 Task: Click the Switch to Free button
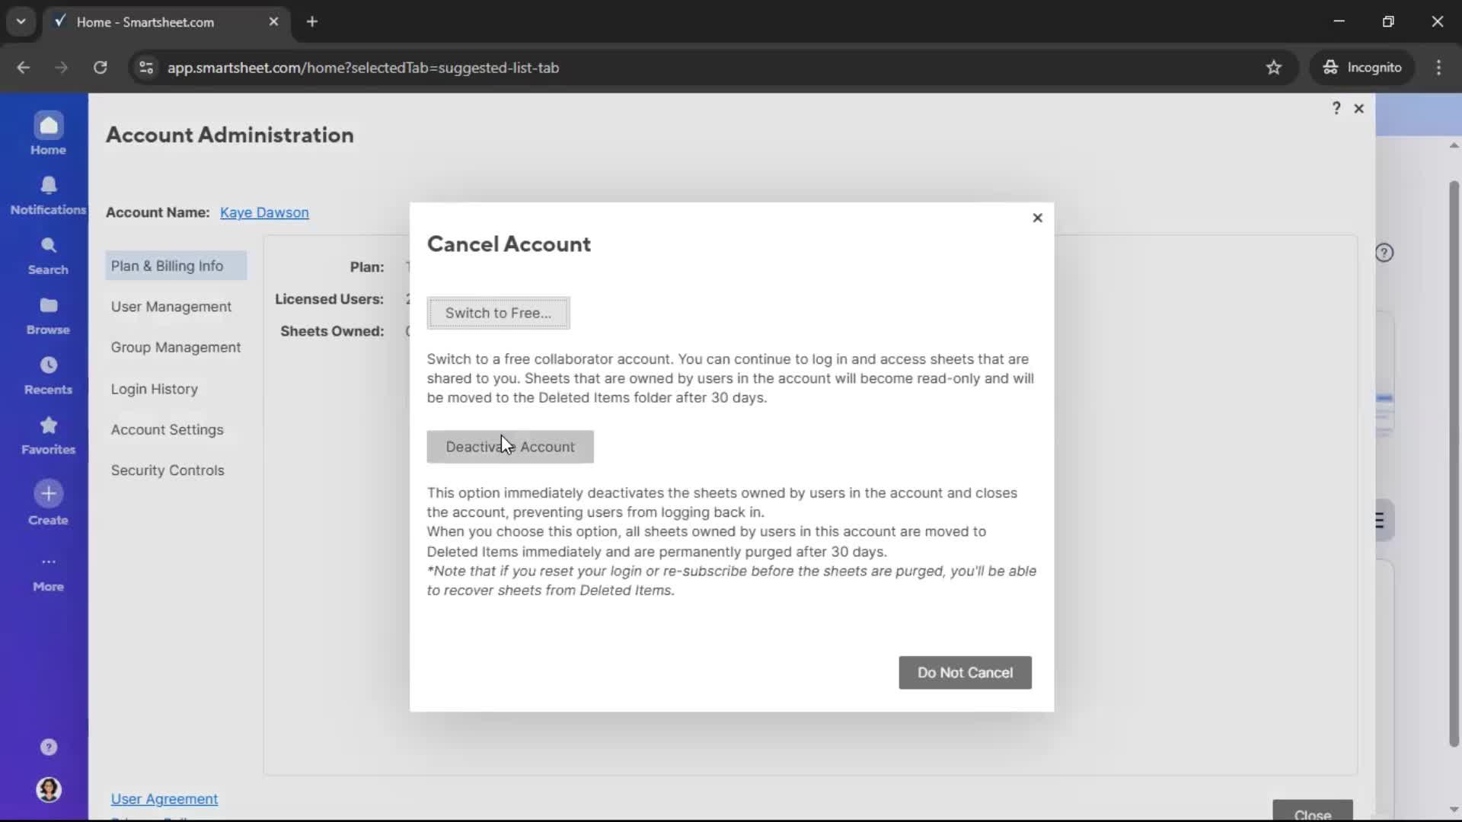498,313
